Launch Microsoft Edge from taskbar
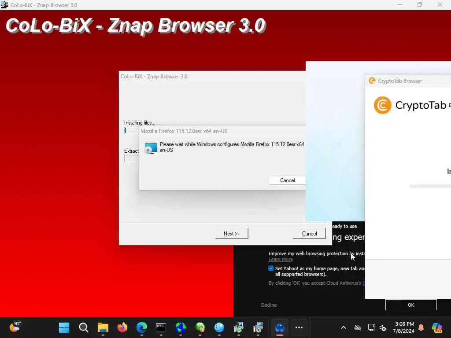The image size is (451, 338). tap(141, 327)
